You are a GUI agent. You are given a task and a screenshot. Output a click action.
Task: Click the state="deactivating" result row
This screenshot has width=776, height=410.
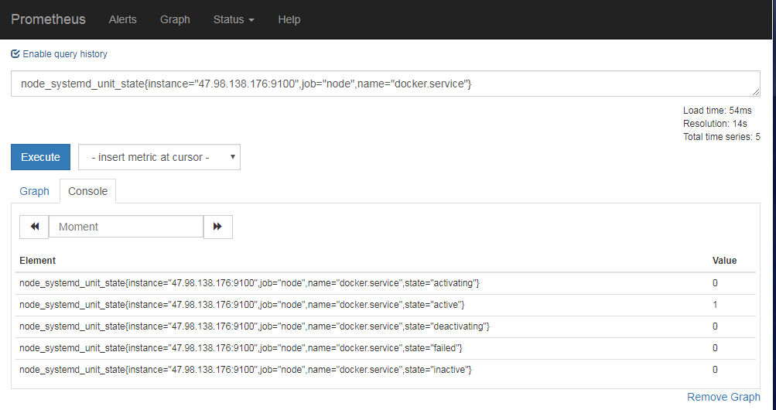pyautogui.click(x=254, y=326)
